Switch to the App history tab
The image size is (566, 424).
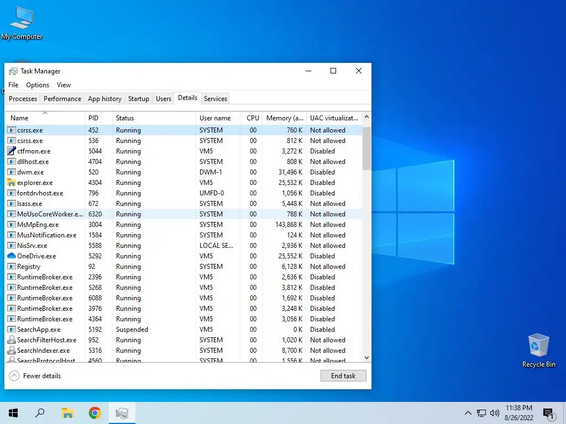click(104, 99)
